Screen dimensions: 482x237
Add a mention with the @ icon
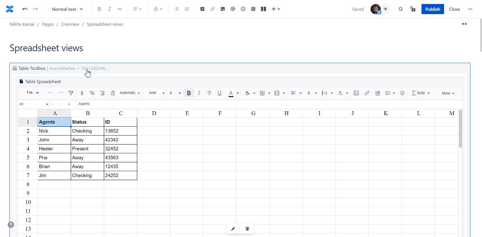(x=233, y=9)
